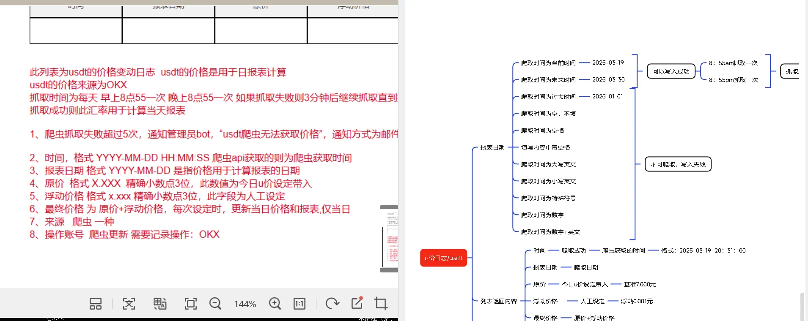Select the 今日u价设定带入 node

(x=585, y=284)
